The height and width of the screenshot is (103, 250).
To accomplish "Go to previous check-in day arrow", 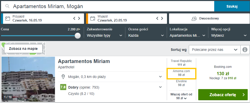I will click(x=74, y=18).
